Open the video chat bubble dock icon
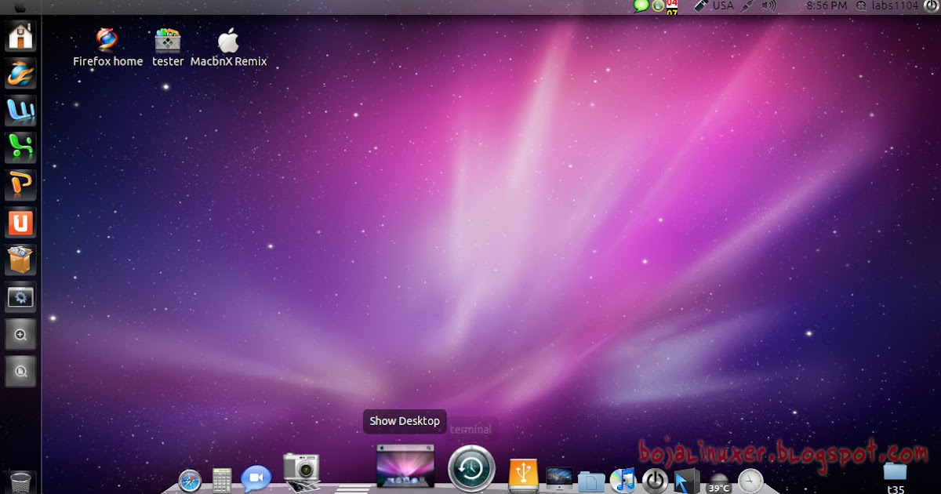941x494 pixels. point(256,479)
